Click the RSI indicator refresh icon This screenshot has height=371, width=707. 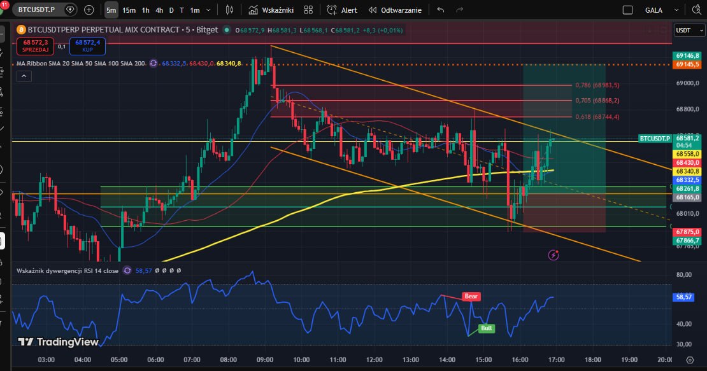tap(127, 270)
